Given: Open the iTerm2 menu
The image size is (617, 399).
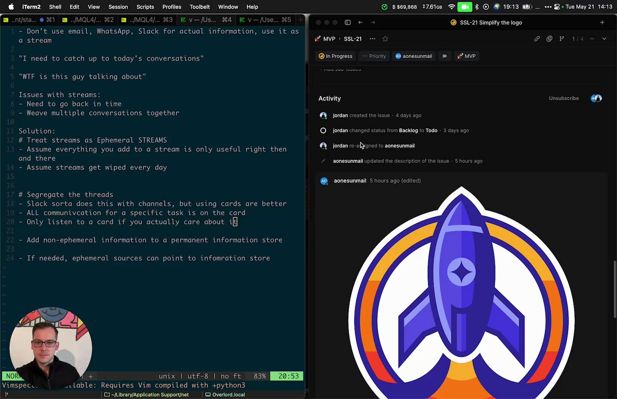Looking at the screenshot, I should tap(31, 7).
